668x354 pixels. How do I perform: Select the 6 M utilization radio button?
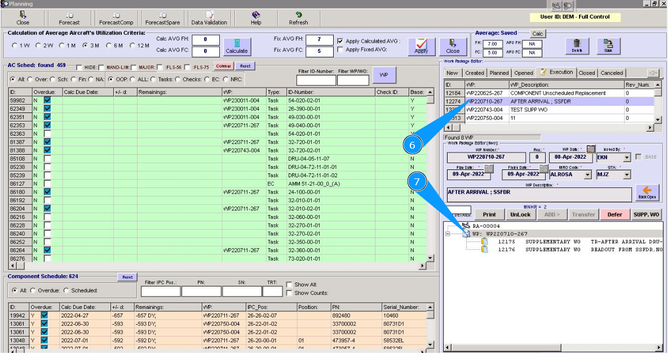109,45
